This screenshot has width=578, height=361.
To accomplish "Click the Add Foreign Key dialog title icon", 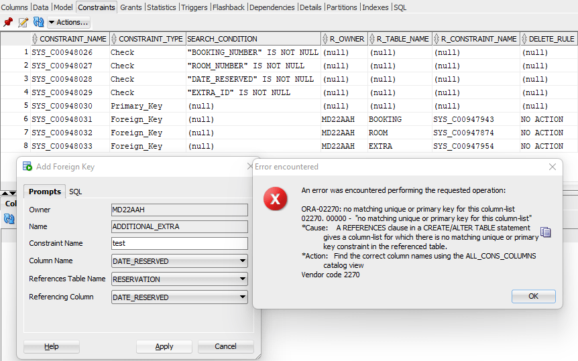I will pyautogui.click(x=27, y=167).
